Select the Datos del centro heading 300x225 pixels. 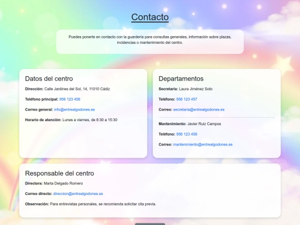49,79
